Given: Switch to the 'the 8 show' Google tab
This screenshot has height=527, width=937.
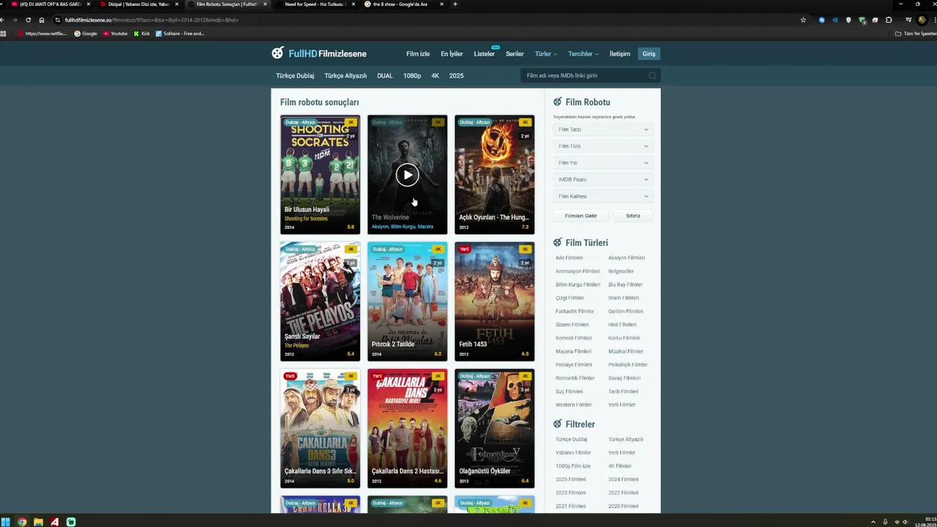Looking at the screenshot, I should point(403,4).
